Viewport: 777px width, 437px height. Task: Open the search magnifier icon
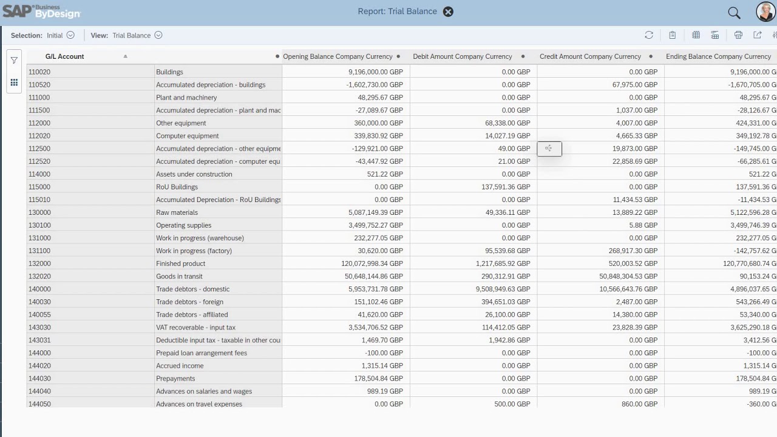(x=734, y=12)
